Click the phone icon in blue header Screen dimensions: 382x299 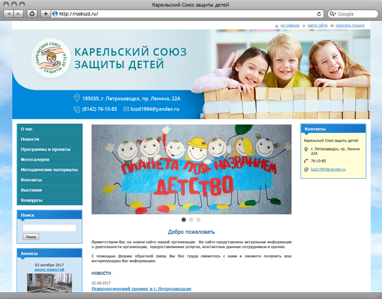[x=77, y=109]
